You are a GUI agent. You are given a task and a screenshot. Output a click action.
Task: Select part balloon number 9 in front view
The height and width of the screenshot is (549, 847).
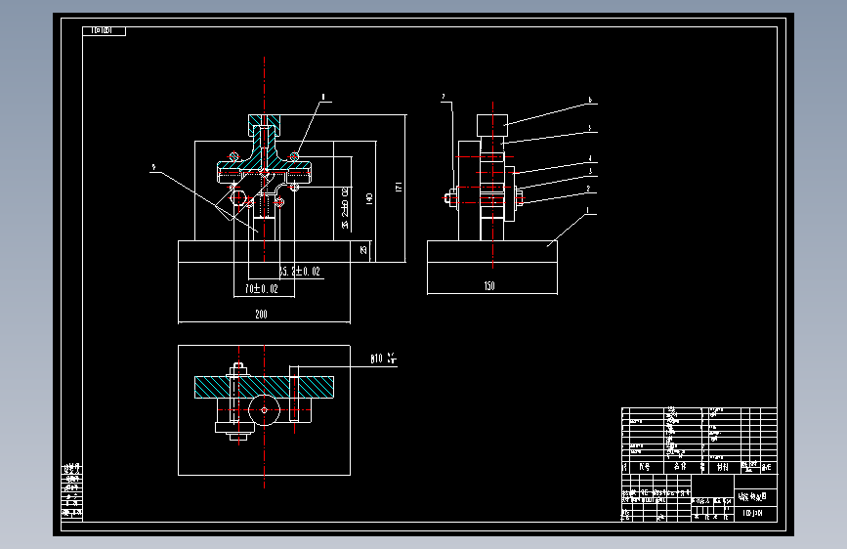[154, 168]
